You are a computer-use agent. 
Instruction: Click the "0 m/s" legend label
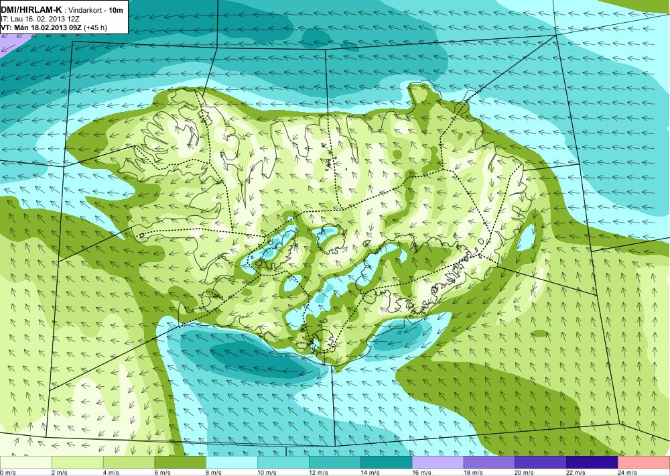[7, 473]
